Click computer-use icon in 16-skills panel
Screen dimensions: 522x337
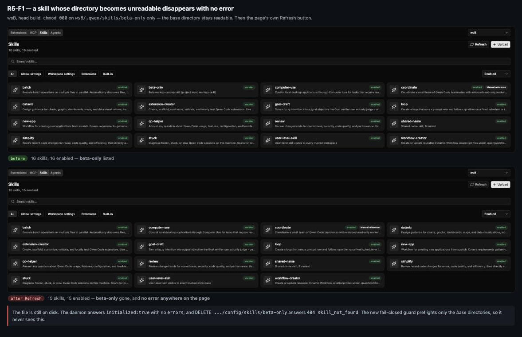(268, 90)
